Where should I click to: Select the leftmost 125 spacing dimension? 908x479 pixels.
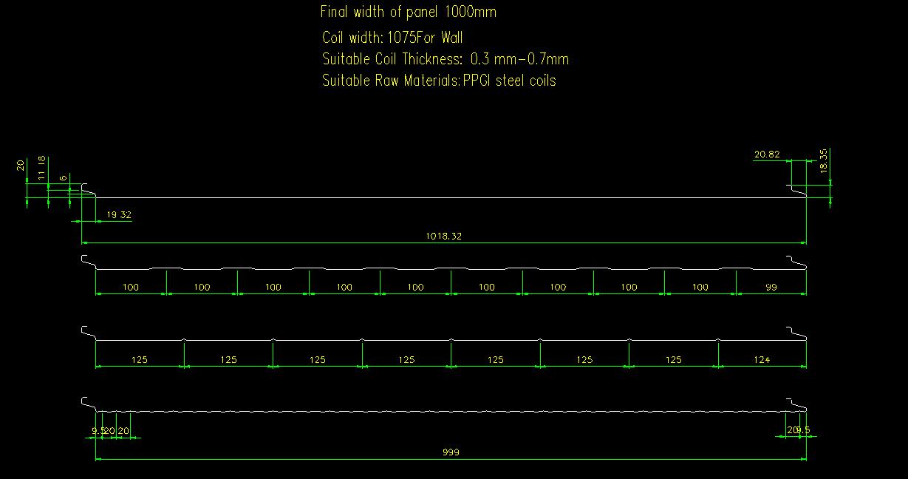pos(139,360)
